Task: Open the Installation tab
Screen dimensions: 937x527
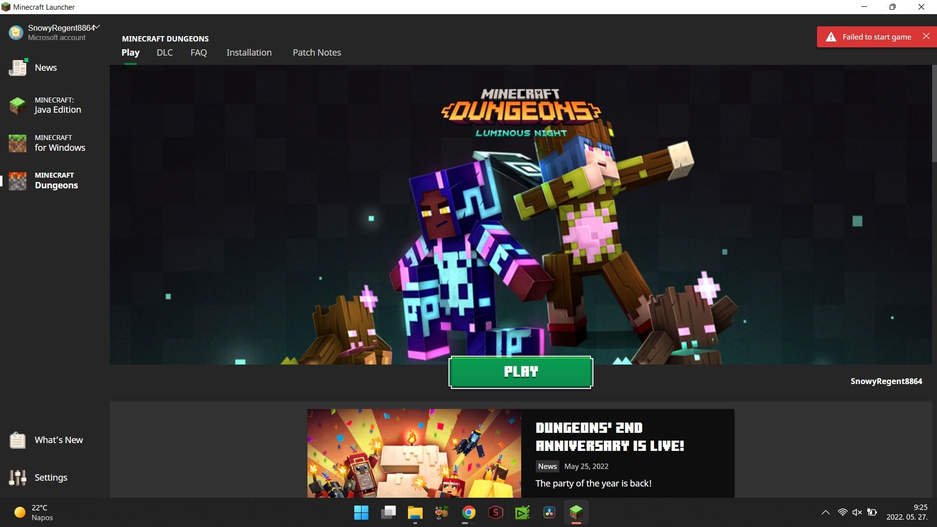Action: click(249, 53)
